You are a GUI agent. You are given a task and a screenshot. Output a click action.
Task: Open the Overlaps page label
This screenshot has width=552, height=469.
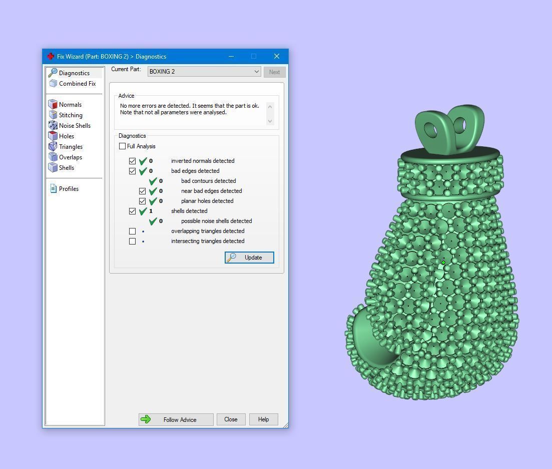click(71, 157)
